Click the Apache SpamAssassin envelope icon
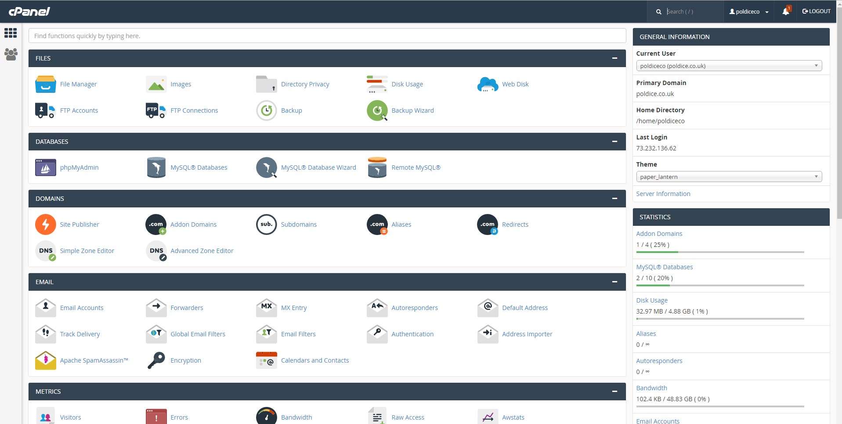 pyautogui.click(x=45, y=360)
